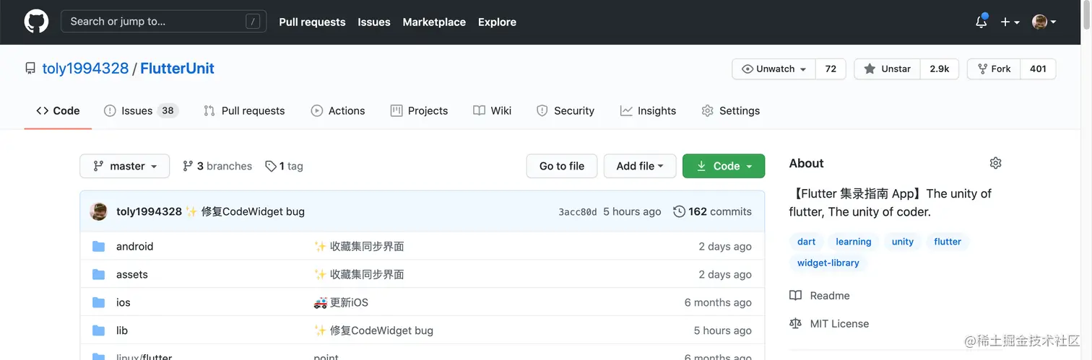Click the assets folder icon
Screen dimensions: 1092x360
(99, 274)
